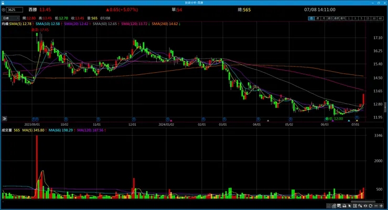The image size is (388, 210).
Task: Click the circled event marker above 02/01 date
Action: tap(203, 119)
